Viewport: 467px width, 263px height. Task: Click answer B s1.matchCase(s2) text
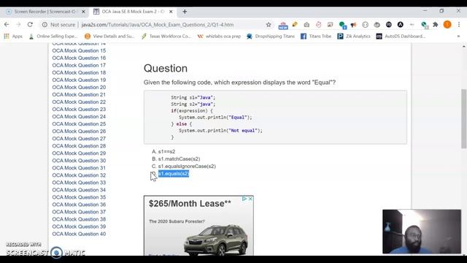[179, 159]
